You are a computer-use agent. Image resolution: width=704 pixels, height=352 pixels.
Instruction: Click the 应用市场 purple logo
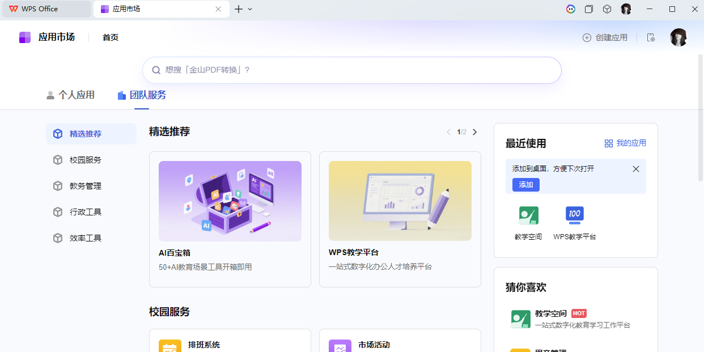(x=25, y=37)
